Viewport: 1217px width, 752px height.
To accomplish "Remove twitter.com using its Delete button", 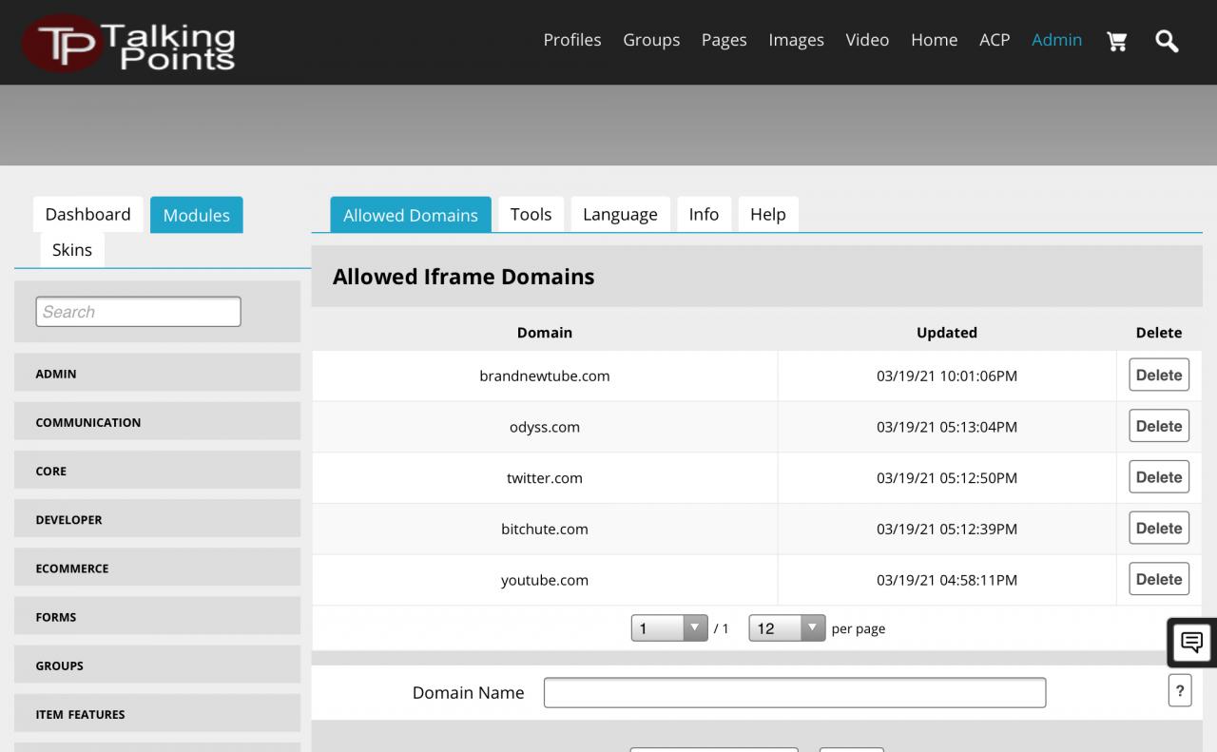I will click(1158, 477).
